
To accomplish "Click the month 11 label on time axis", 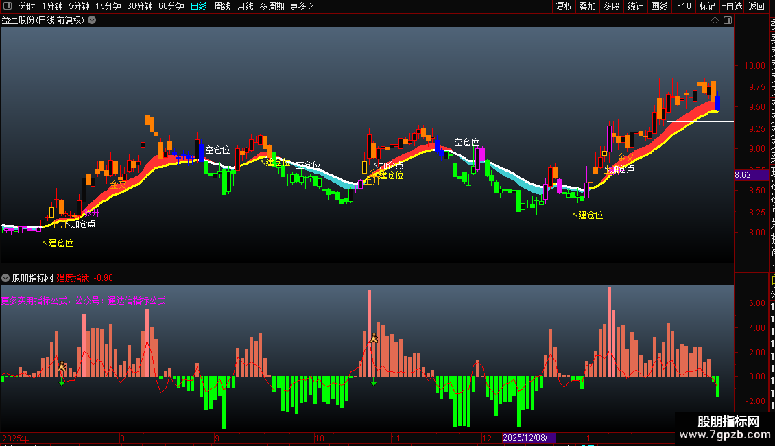I will click(x=396, y=438).
